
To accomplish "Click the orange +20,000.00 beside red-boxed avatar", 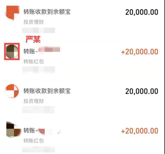I will (x=140, y=52).
